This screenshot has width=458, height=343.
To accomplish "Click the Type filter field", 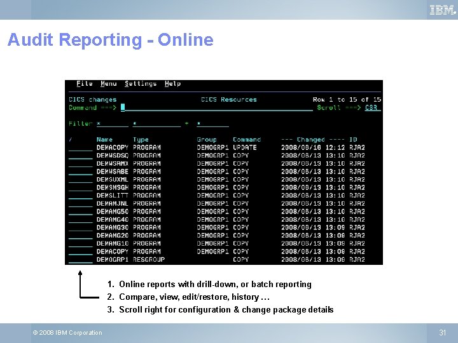I will (x=157, y=124).
